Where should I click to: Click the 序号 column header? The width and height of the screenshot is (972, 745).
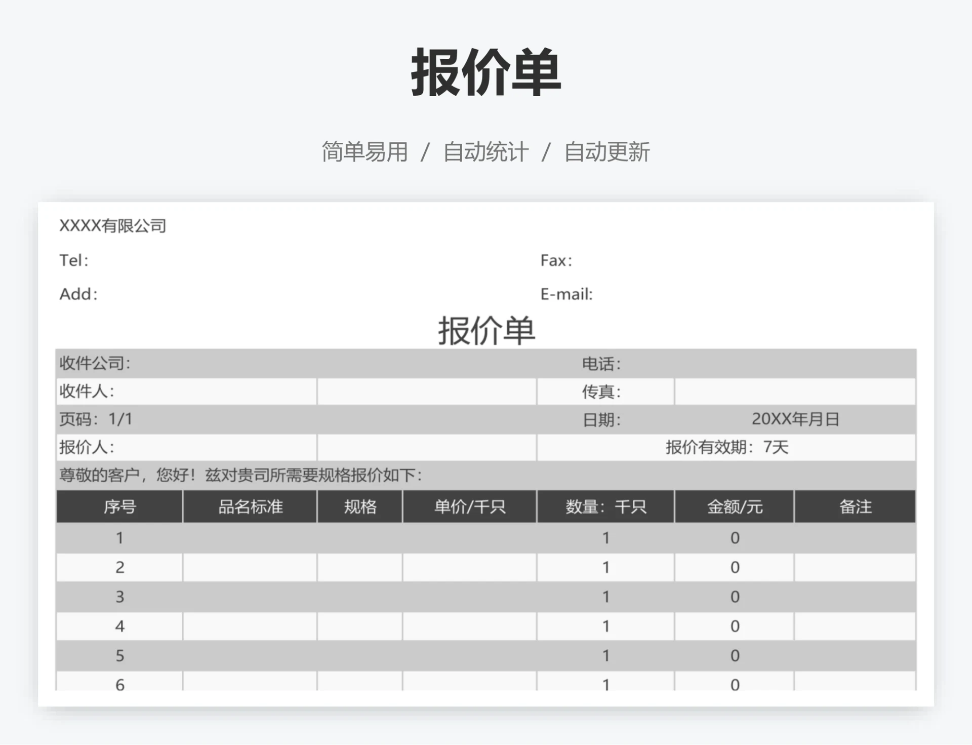119,507
